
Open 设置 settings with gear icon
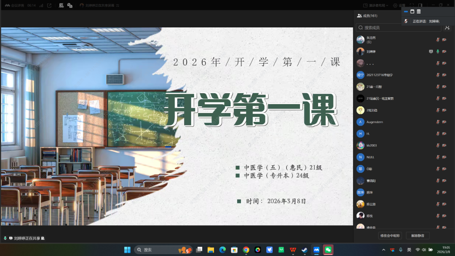click(399, 5)
